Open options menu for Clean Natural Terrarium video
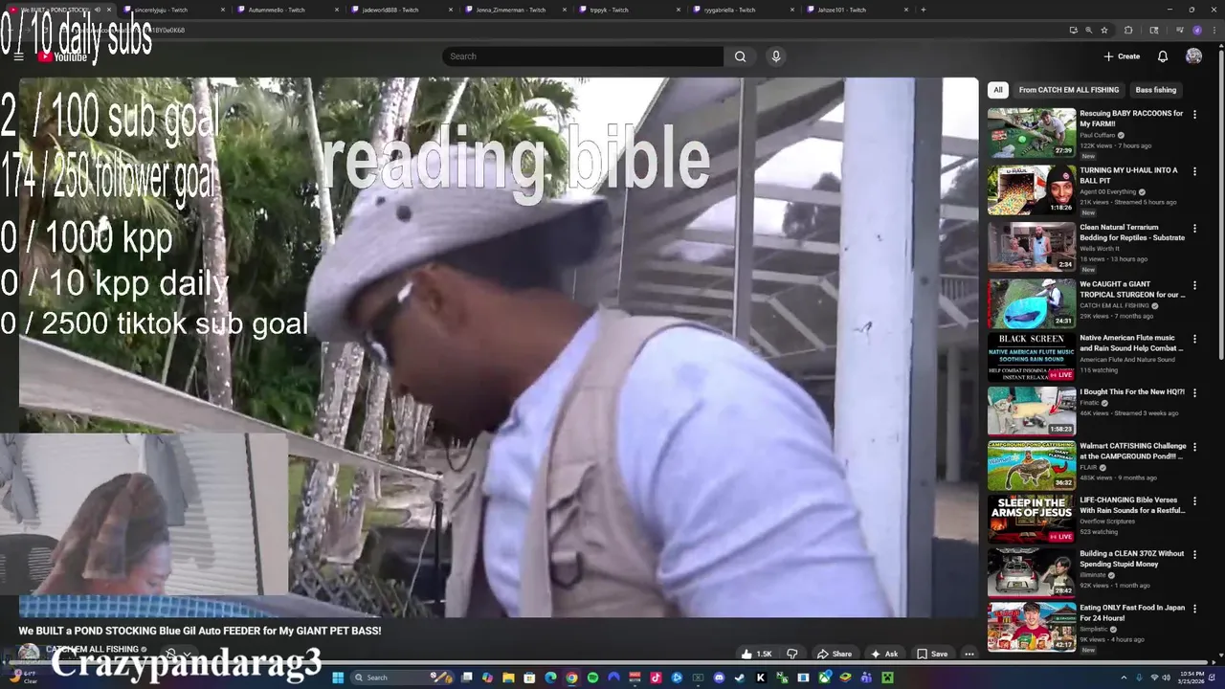The width and height of the screenshot is (1225, 689). (x=1194, y=229)
